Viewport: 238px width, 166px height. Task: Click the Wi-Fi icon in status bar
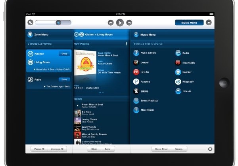pos(34,14)
